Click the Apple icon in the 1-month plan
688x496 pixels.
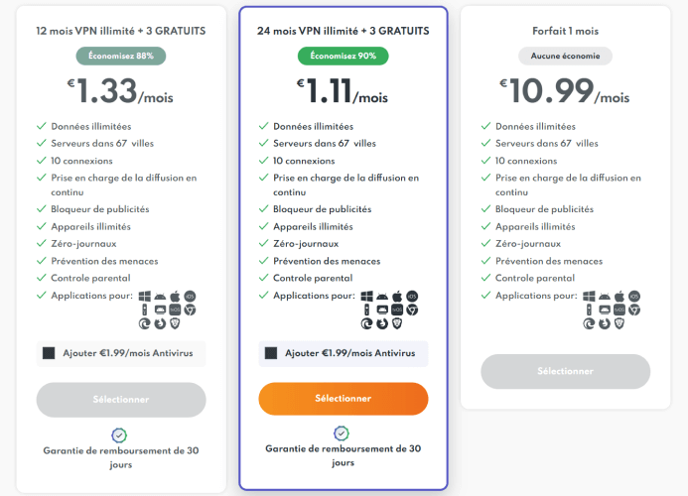[619, 296]
